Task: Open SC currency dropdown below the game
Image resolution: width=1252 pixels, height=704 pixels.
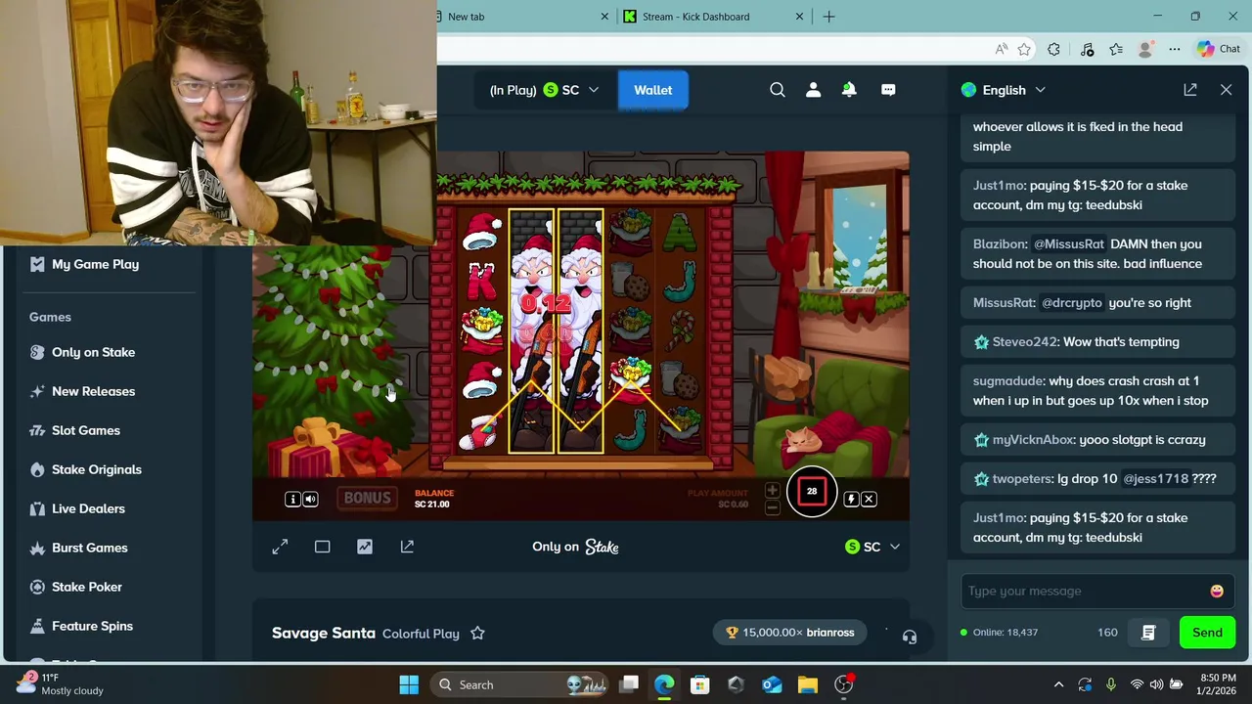Action: 872,547
